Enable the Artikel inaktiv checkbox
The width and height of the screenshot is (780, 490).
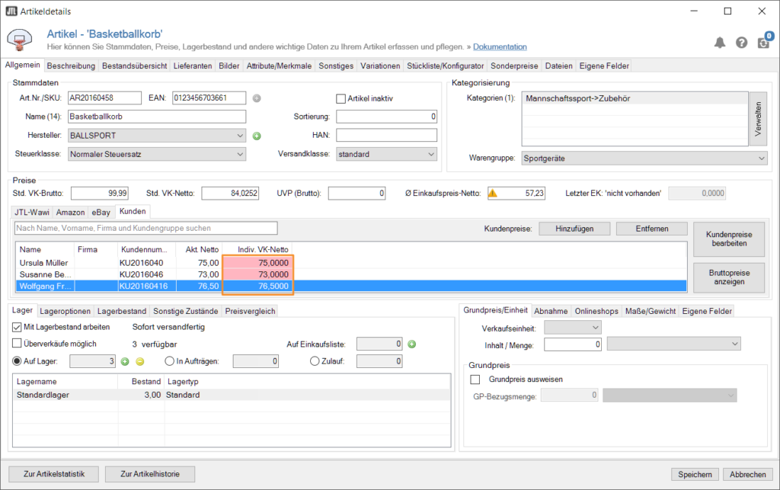341,98
